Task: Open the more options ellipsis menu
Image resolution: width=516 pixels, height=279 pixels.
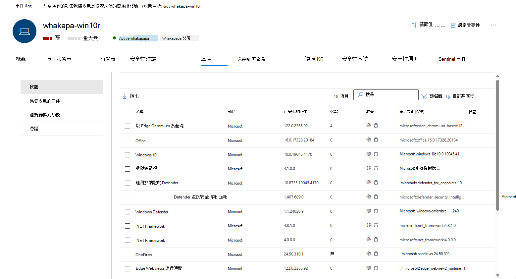Action: 493,25
